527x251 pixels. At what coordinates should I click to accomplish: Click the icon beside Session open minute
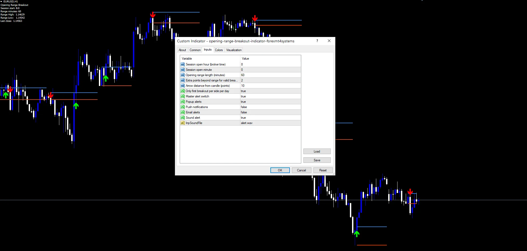tap(182, 70)
